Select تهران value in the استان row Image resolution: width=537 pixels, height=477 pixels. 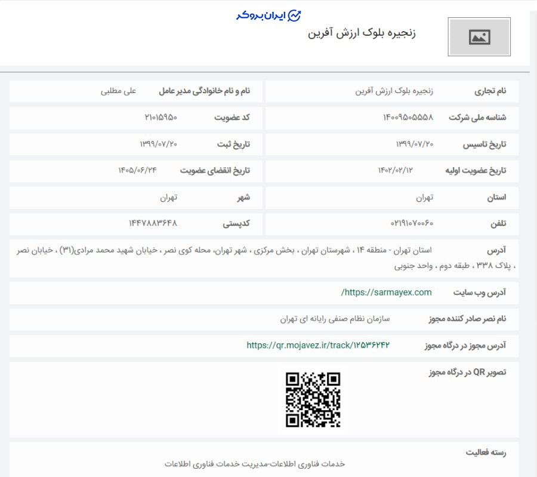pyautogui.click(x=425, y=198)
